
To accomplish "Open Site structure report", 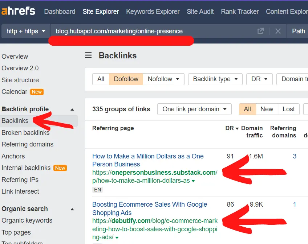I will pyautogui.click(x=20, y=80).
